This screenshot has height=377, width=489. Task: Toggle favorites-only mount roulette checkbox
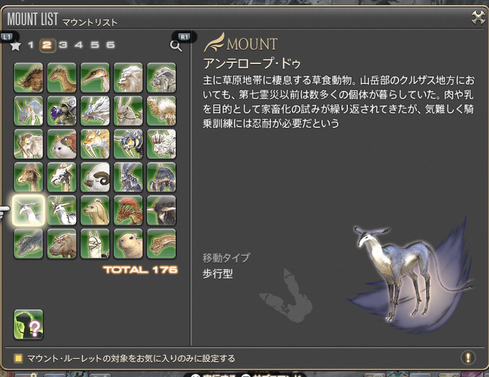18,358
